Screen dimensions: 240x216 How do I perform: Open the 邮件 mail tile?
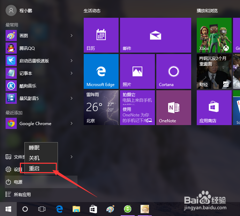(156, 35)
